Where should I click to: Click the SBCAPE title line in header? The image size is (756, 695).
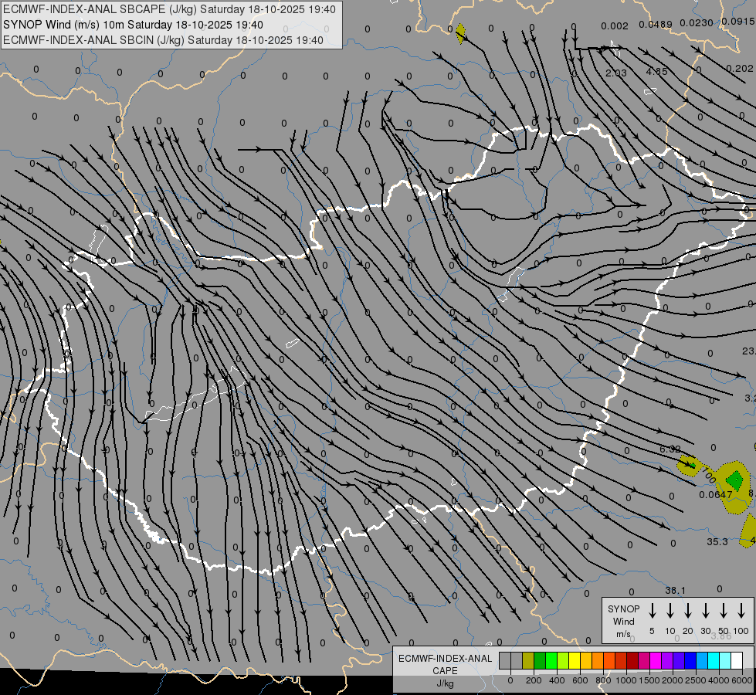click(169, 9)
